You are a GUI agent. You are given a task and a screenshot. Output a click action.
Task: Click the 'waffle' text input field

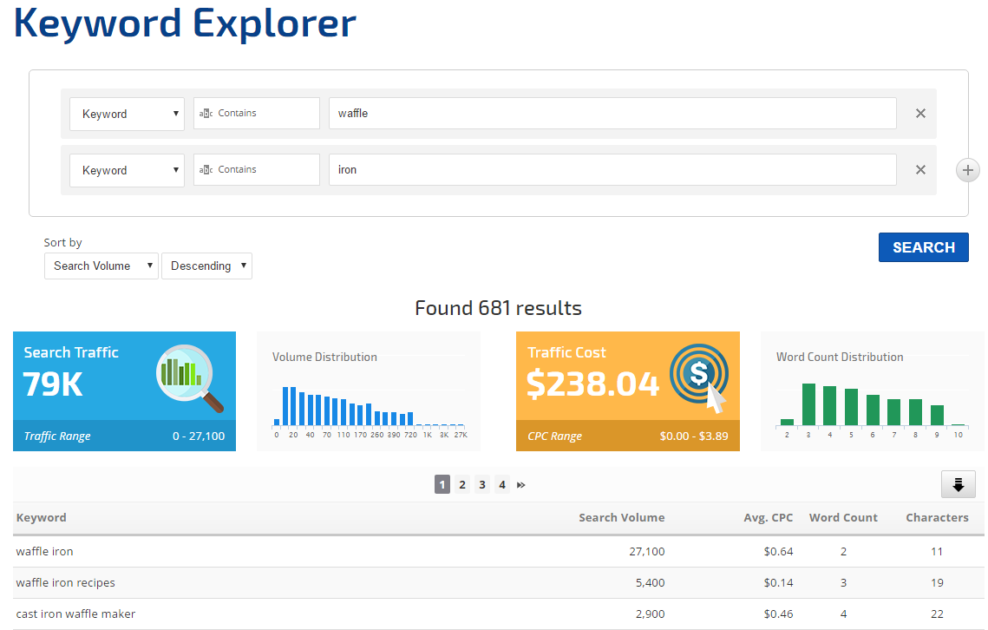[612, 114]
